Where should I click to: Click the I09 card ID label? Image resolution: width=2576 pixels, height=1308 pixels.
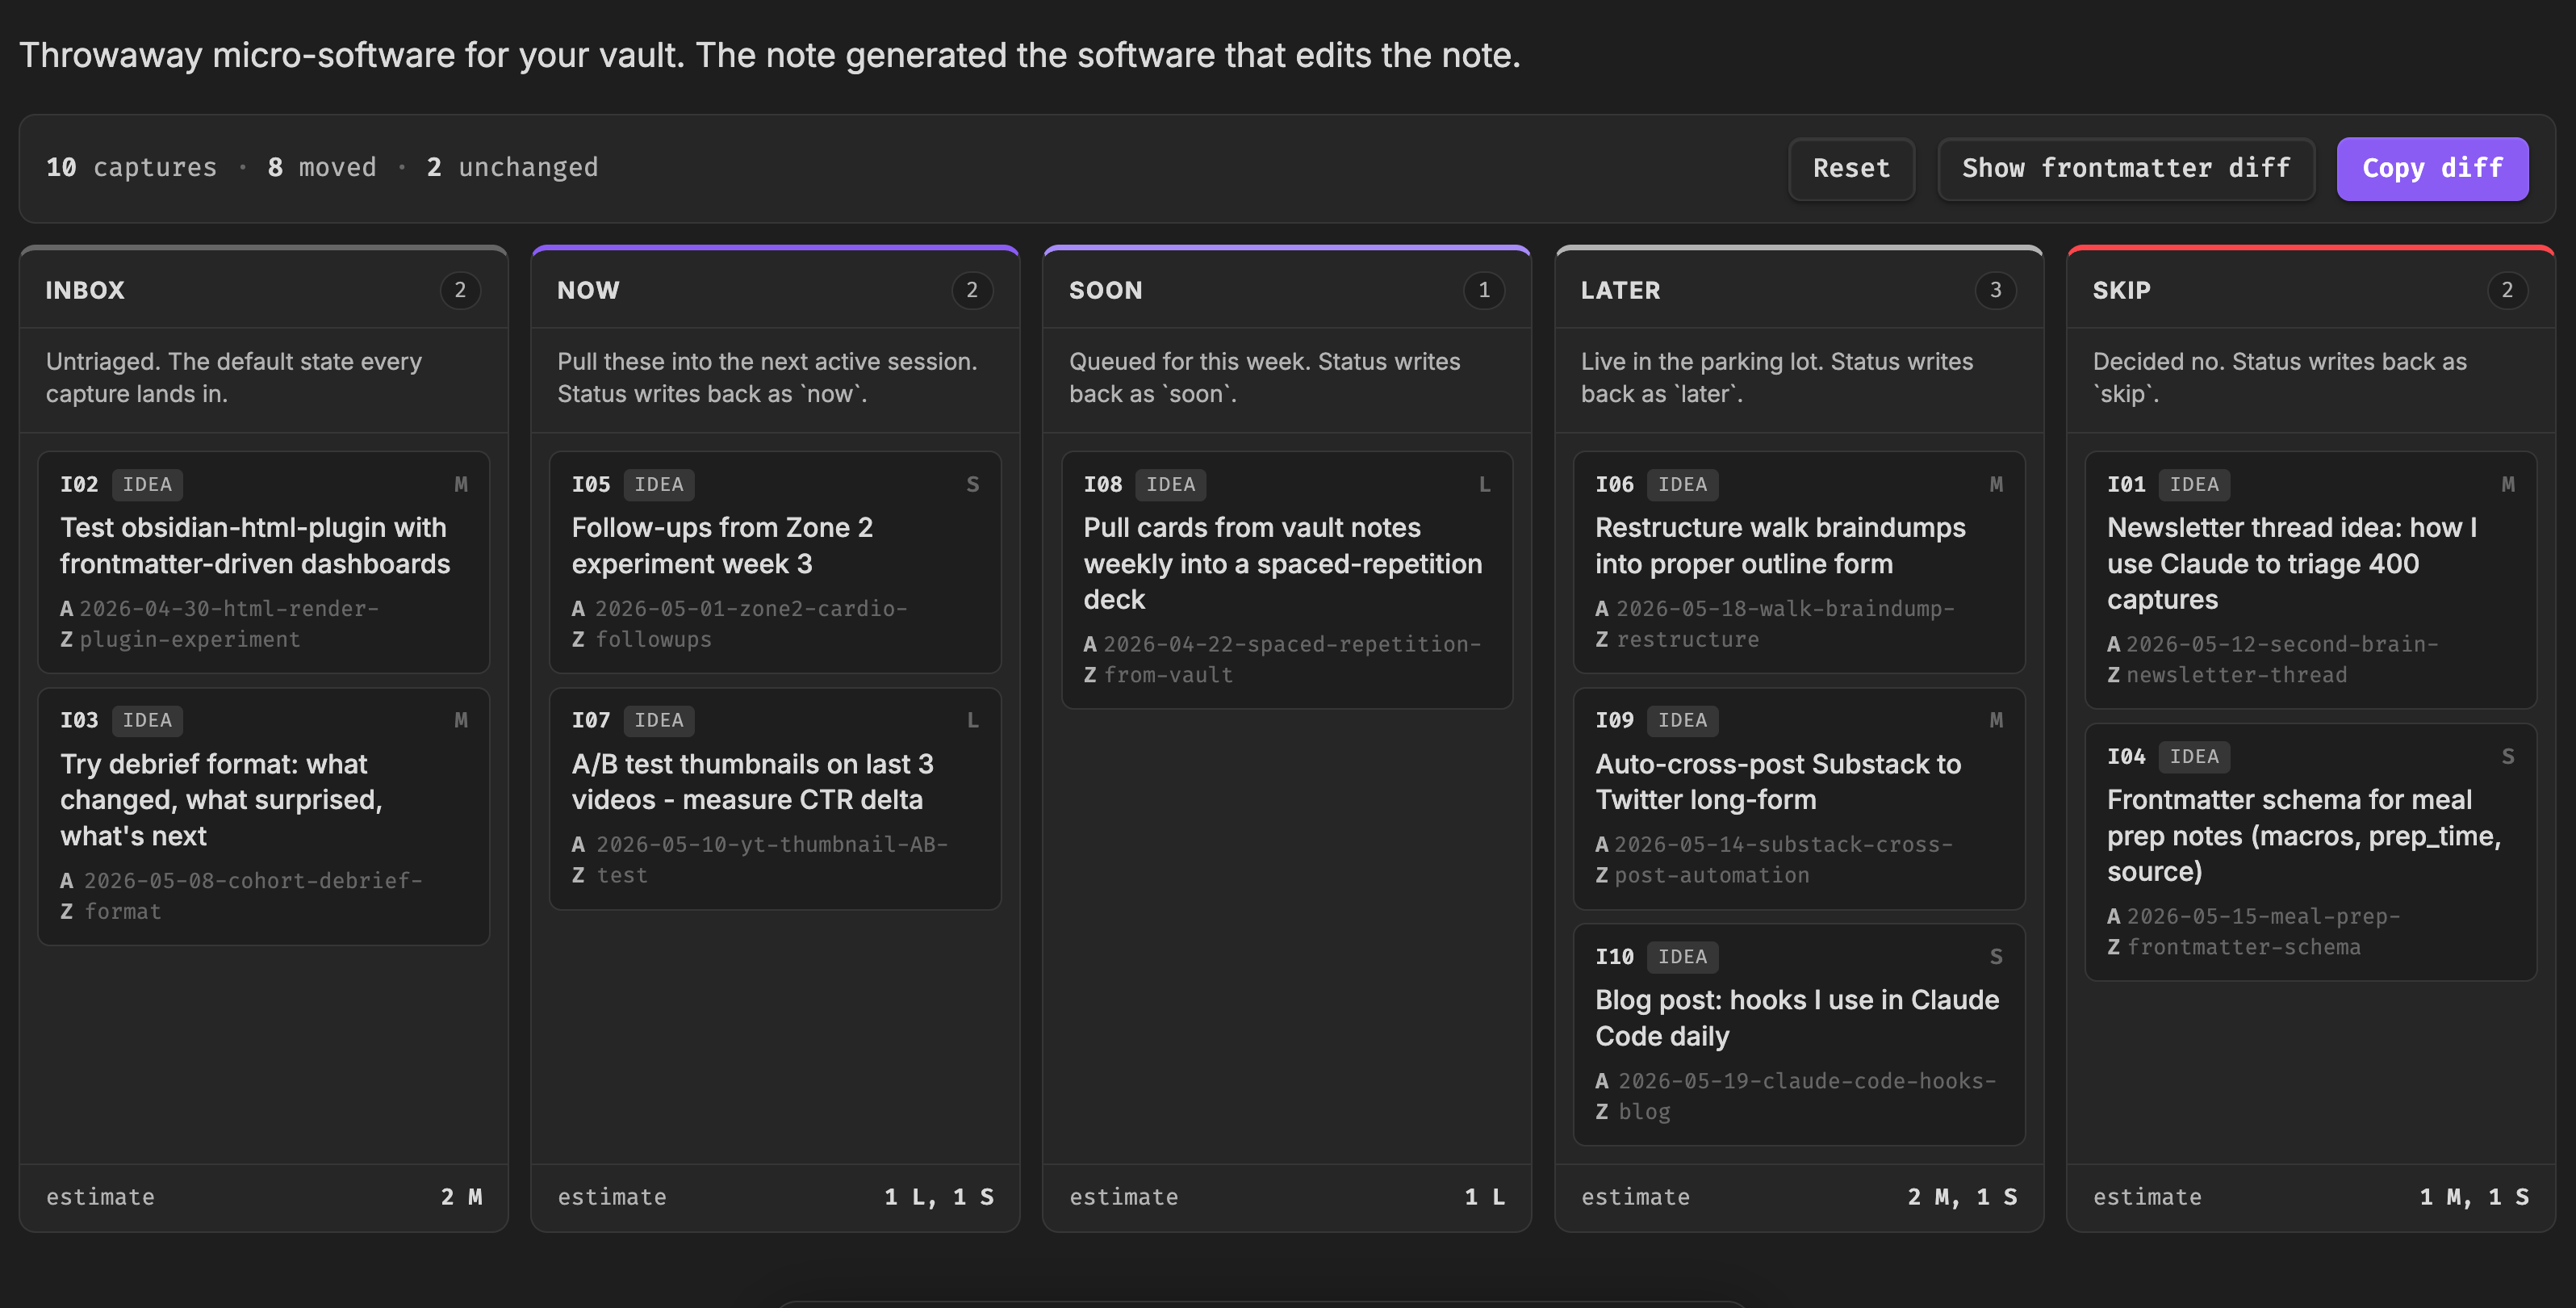[x=1615, y=720]
